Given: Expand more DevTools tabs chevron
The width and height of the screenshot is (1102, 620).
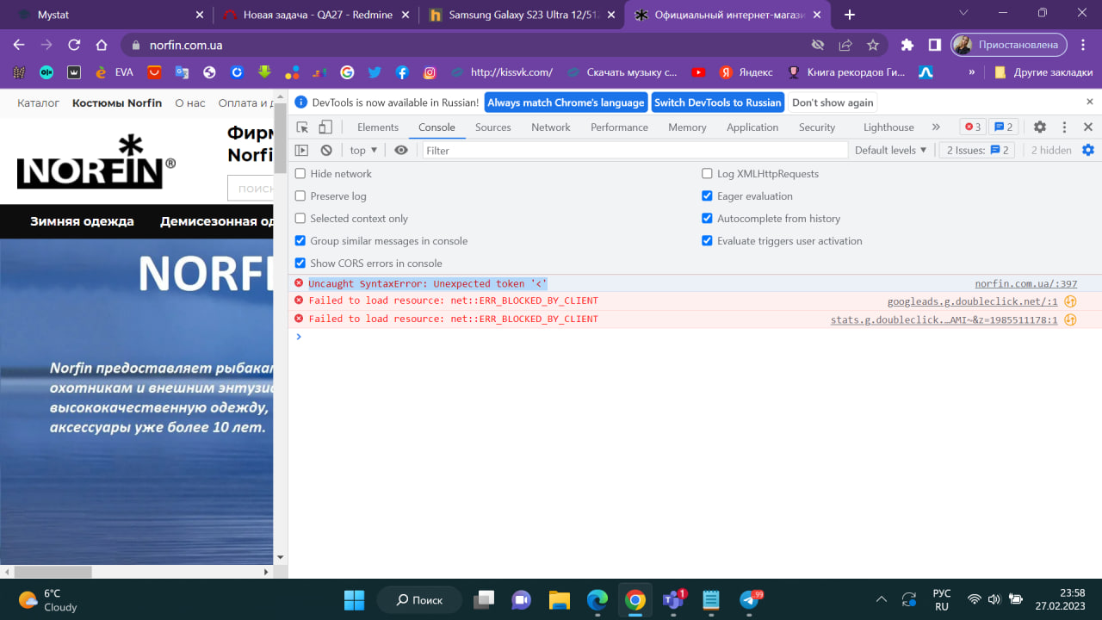Looking at the screenshot, I should [936, 127].
